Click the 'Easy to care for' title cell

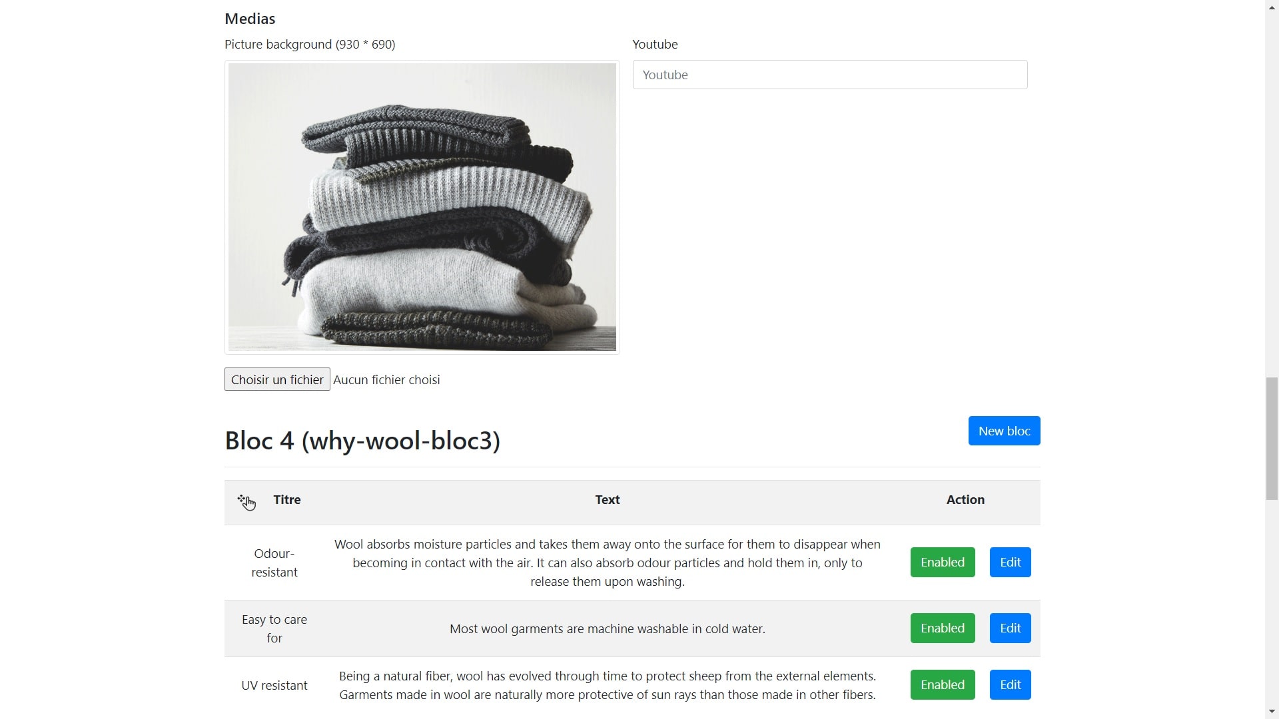pos(274,628)
